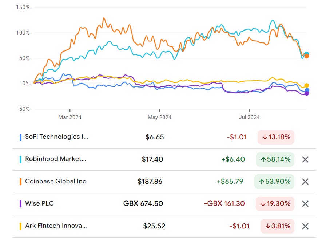Click the 58.14% up badge for Robinhood
The width and height of the screenshot is (322, 239).
(275, 159)
